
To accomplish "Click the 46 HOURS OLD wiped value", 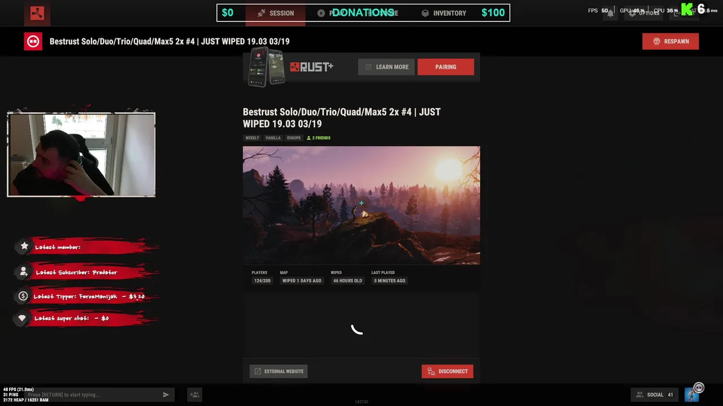I will [x=347, y=280].
